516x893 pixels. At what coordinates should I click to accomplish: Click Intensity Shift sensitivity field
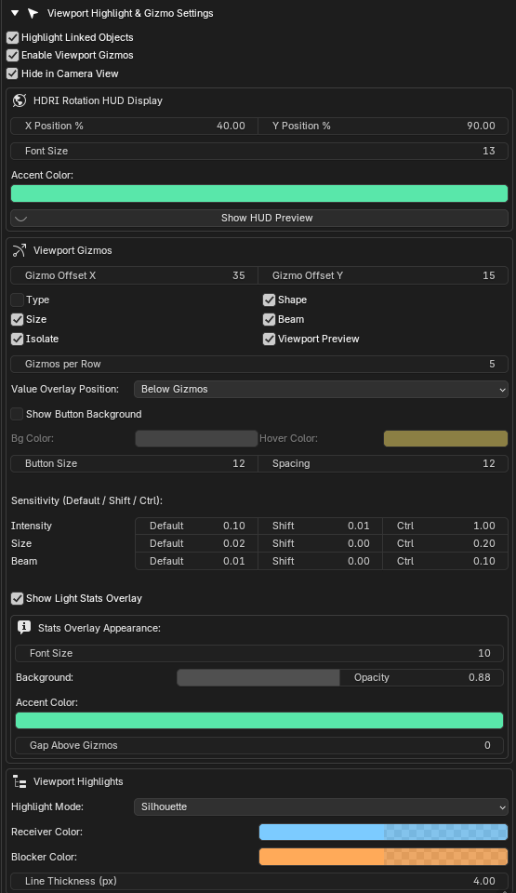(320, 526)
